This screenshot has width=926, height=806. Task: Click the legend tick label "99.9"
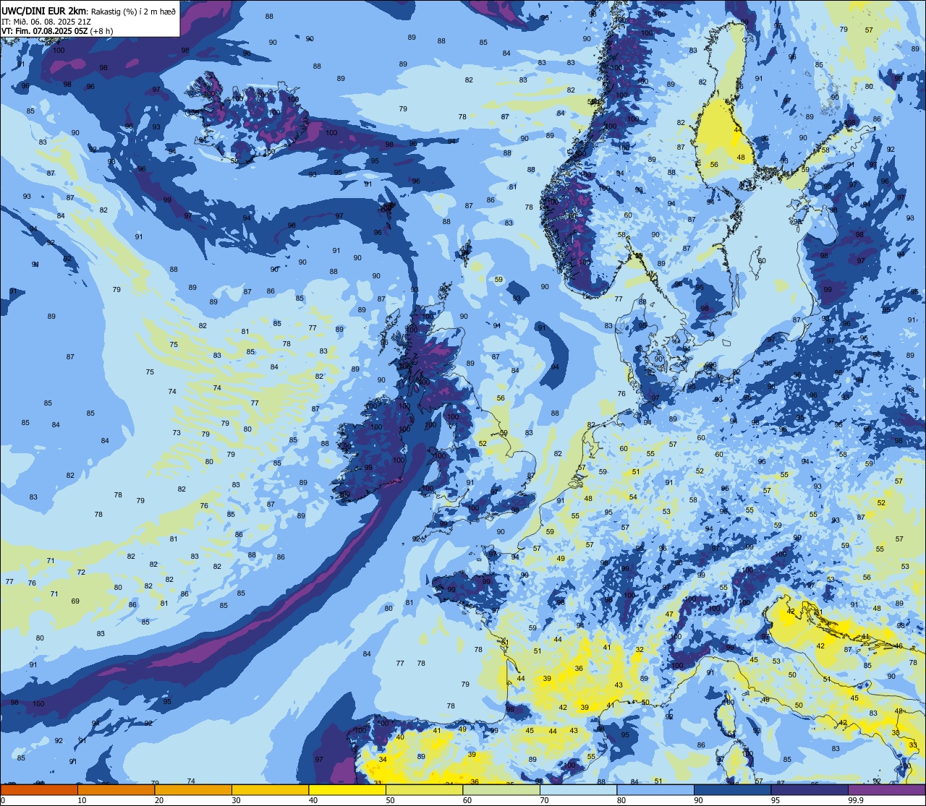(x=856, y=800)
